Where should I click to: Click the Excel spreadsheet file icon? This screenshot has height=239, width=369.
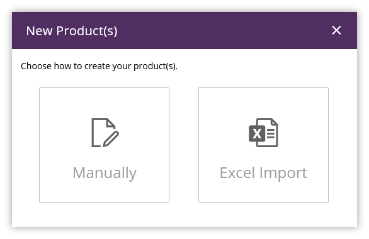point(263,133)
